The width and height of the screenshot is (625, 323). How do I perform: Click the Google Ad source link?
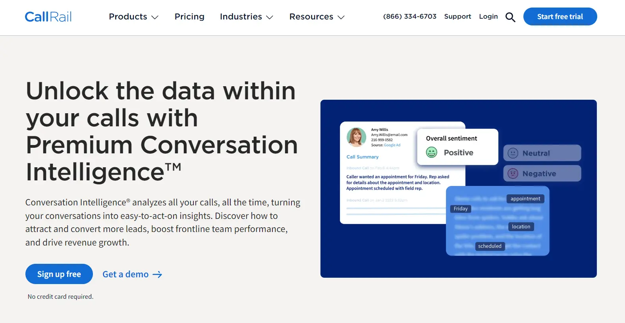(392, 145)
